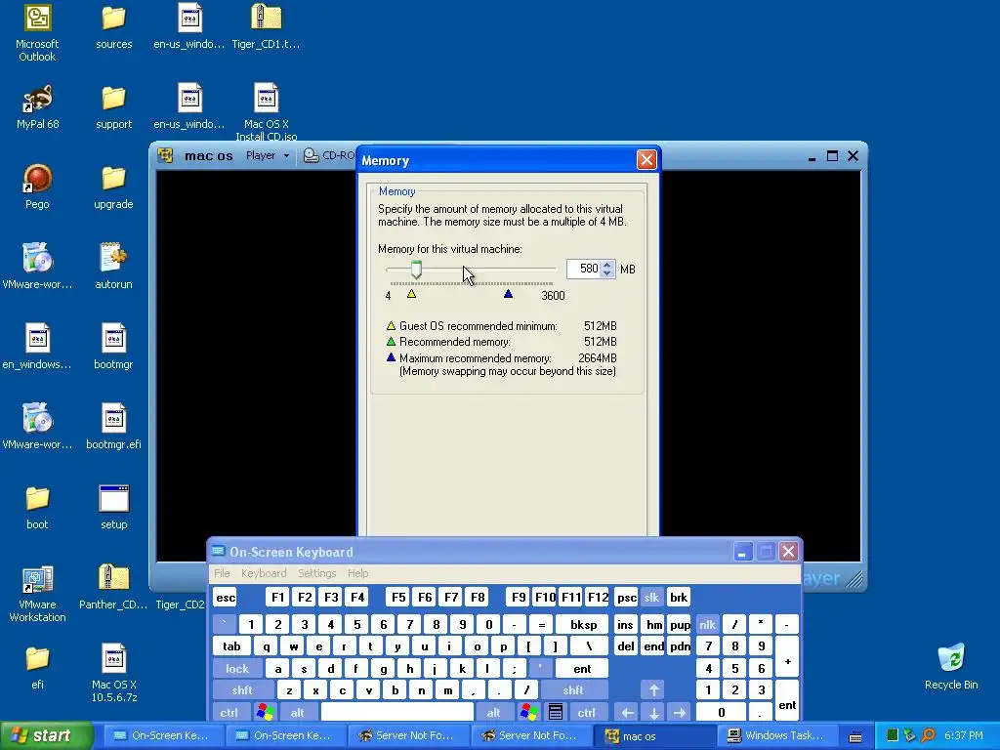
Task: Click the magnifier icon in system tray
Action: click(x=928, y=735)
